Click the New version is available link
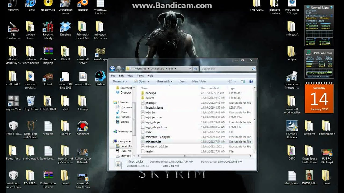Image resolution: width=344 pixels, height=193 pixels. coord(318,77)
